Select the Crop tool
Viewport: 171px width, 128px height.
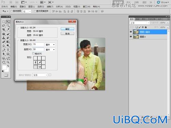[x=4, y=29]
